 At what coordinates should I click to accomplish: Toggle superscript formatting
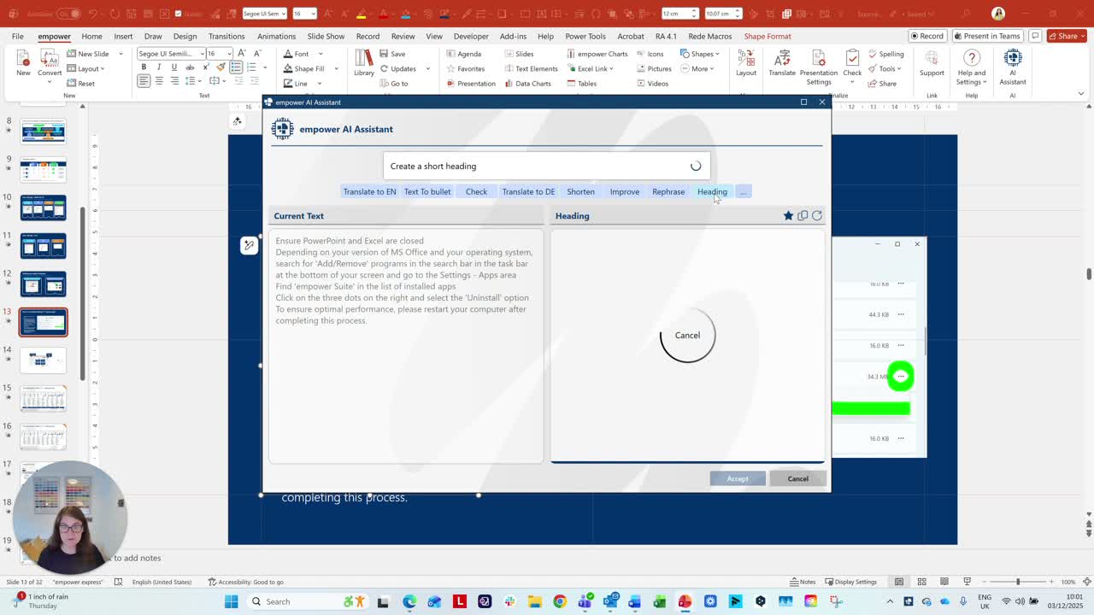point(205,67)
